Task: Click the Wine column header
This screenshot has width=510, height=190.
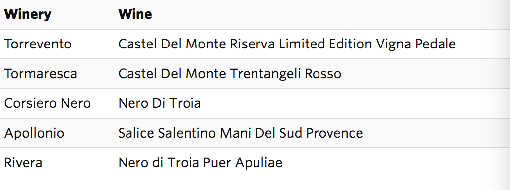Action: pyautogui.click(x=135, y=14)
